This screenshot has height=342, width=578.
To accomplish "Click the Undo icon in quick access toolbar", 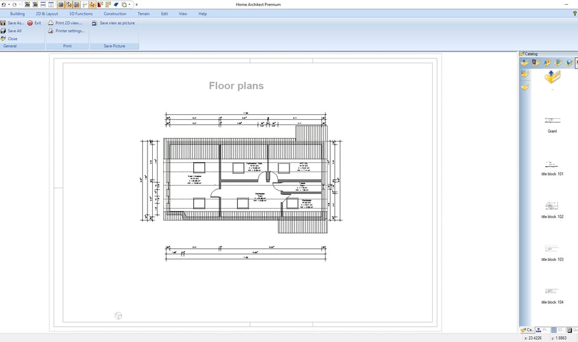I will pos(4,5).
